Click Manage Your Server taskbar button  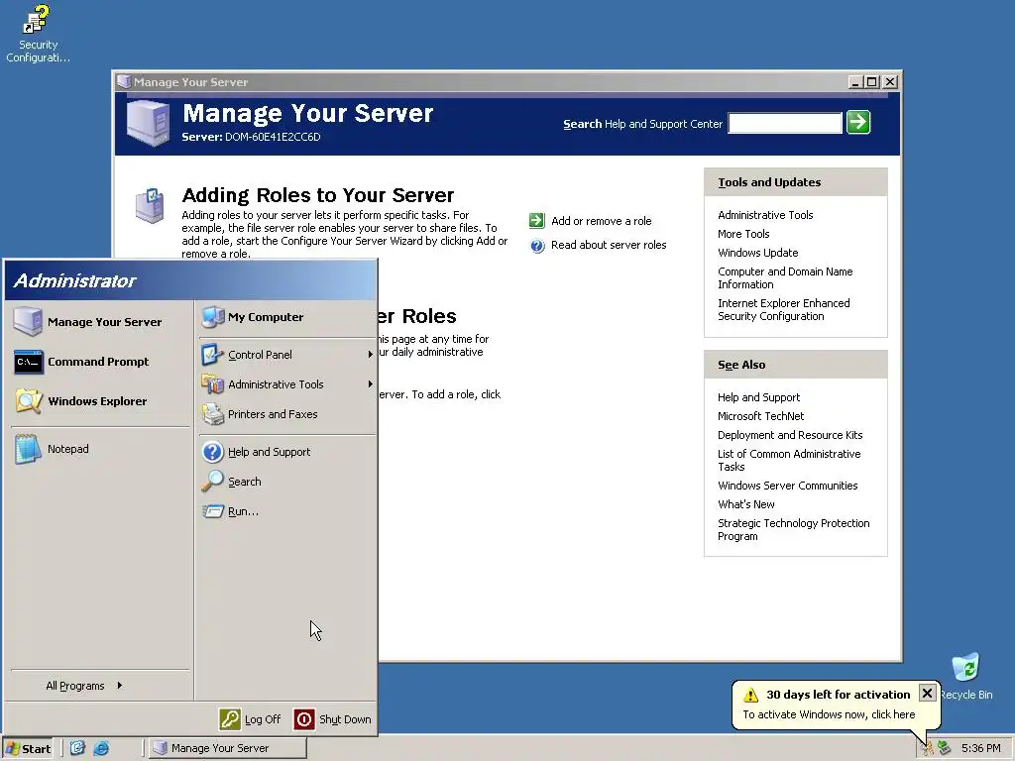(227, 748)
